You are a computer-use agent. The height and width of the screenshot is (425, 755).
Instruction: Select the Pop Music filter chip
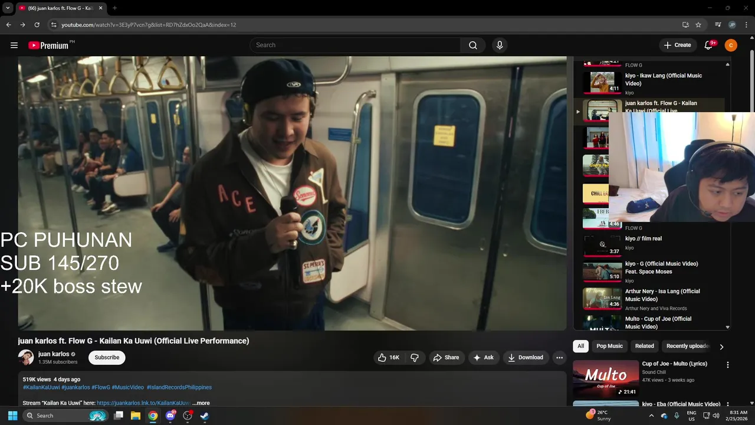[x=609, y=346]
